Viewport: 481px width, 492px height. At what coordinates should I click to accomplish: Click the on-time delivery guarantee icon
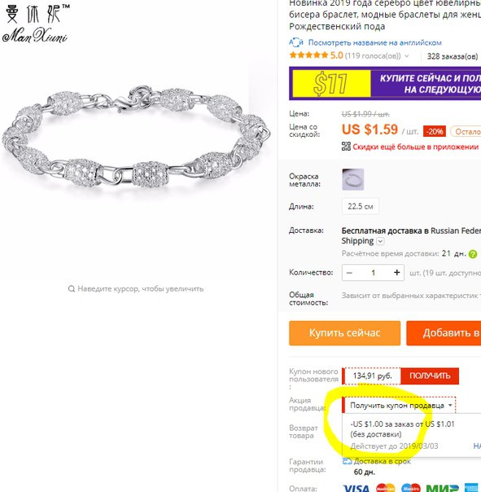[x=347, y=461]
